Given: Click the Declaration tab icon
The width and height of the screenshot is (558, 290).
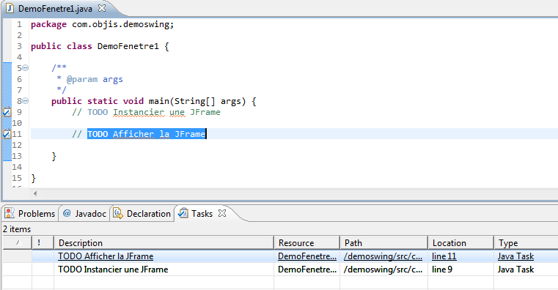Looking at the screenshot, I should coord(118,213).
